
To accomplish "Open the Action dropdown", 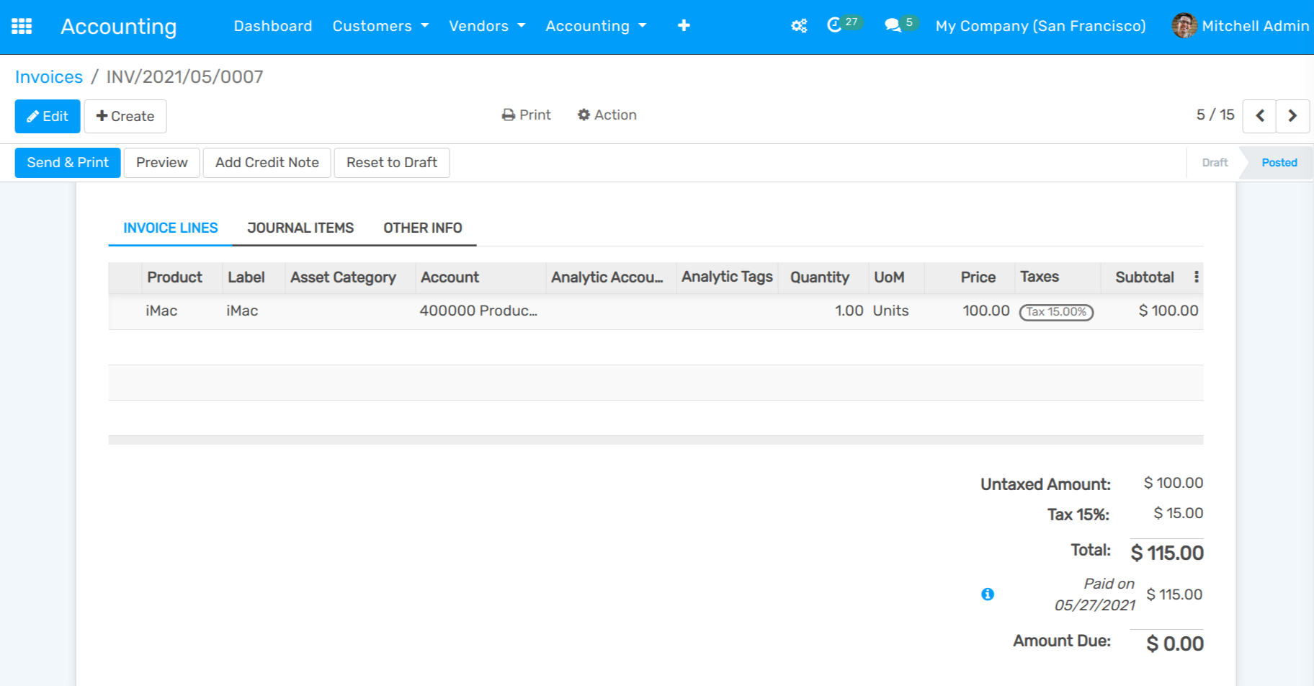I will (607, 115).
